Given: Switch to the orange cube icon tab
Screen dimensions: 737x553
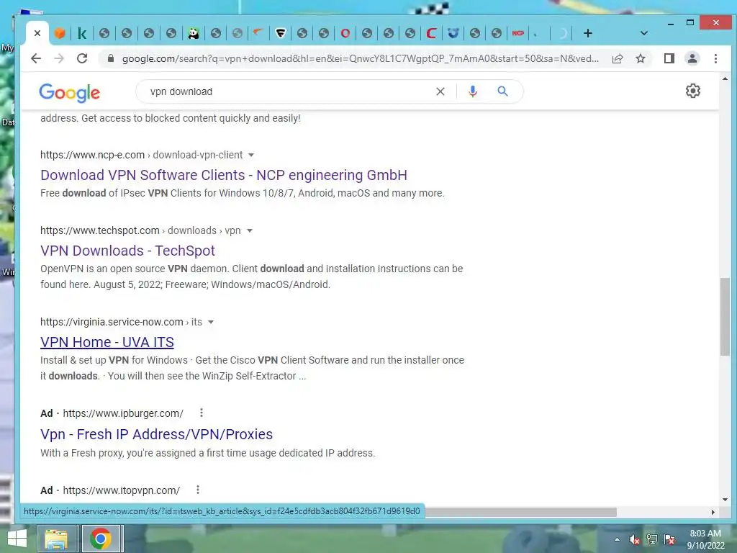Looking at the screenshot, I should click(60, 33).
